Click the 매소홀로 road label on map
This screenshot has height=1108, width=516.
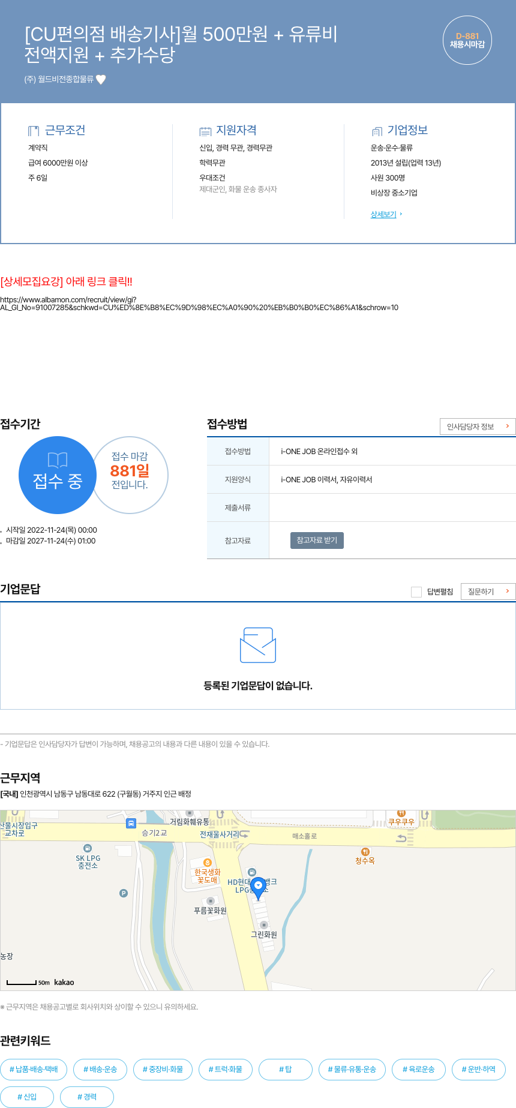pos(305,836)
